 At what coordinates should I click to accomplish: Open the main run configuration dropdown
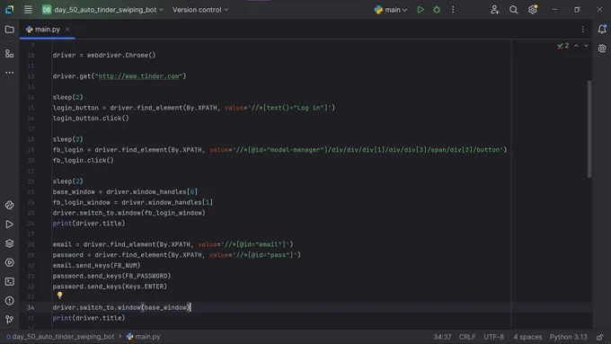(391, 10)
